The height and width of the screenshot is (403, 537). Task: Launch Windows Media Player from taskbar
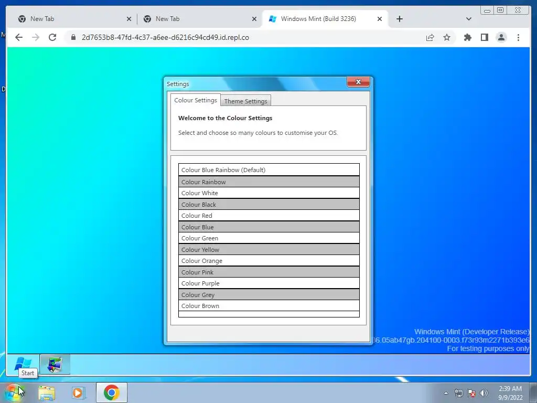click(78, 393)
